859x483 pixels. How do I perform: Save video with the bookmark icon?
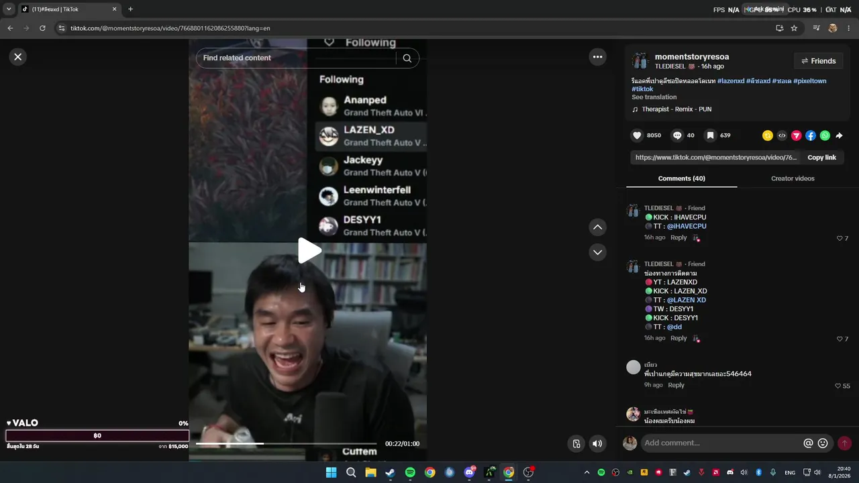pyautogui.click(x=710, y=136)
